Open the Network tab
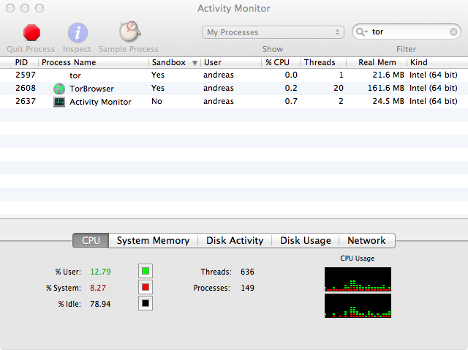 (366, 240)
